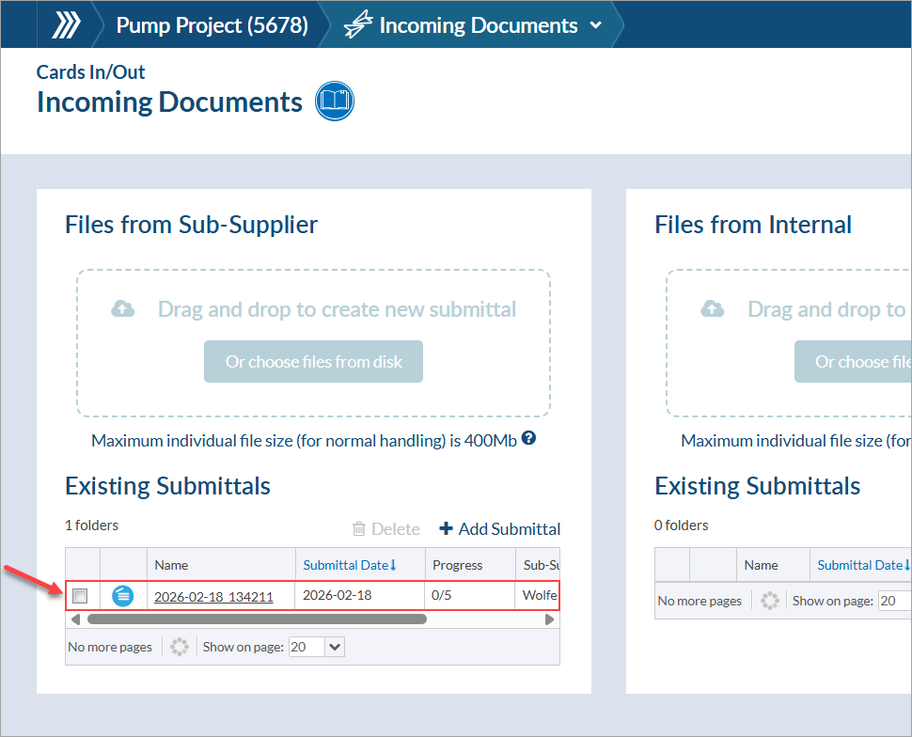
Task: Open the Pump Project (5678) breadcrumb
Action: (212, 25)
